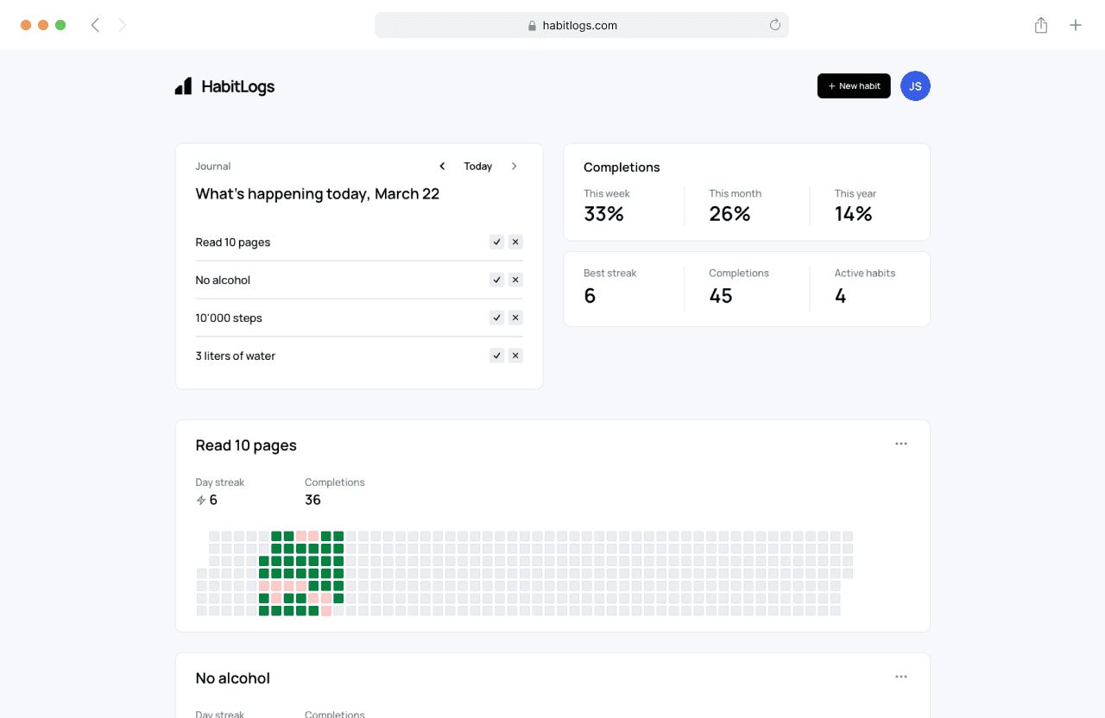Screen dimensions: 1105x718
Task: Open the JS user avatar menu
Action: click(915, 86)
